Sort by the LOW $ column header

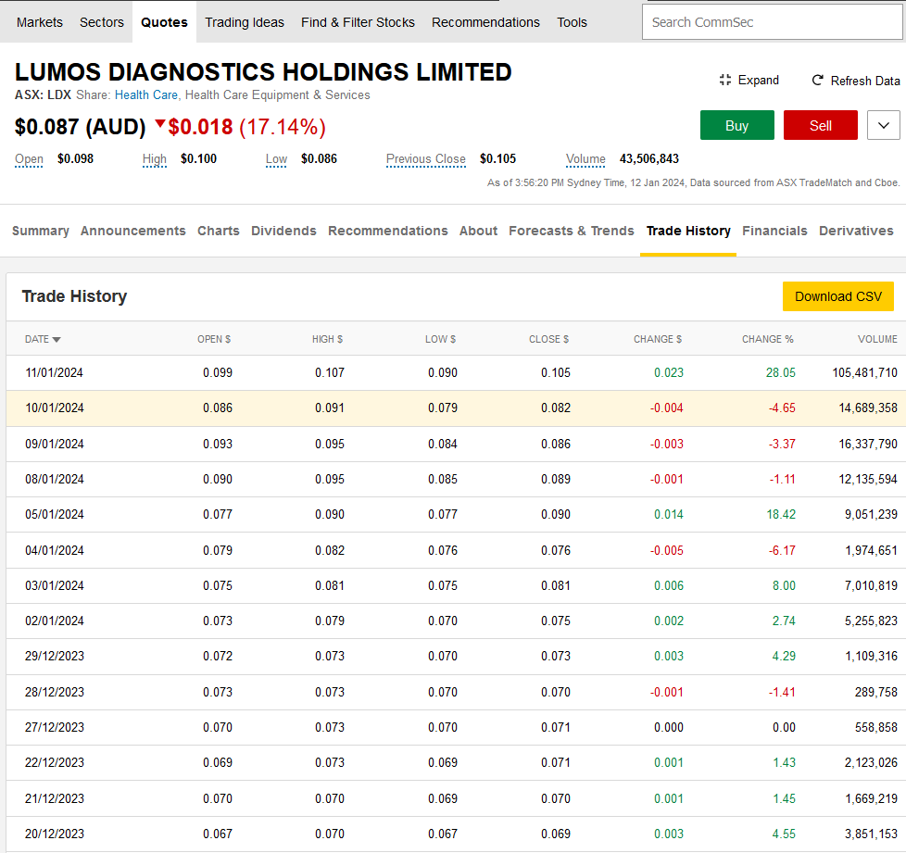440,340
